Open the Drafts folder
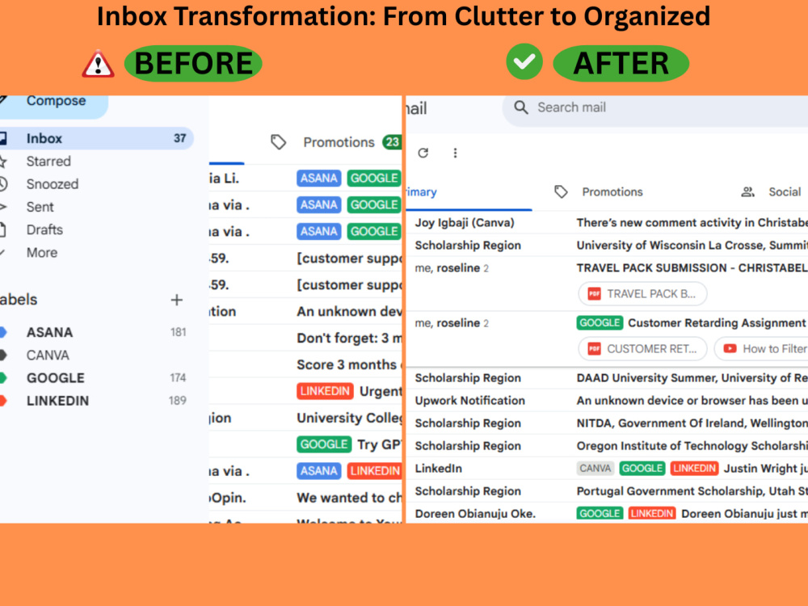808x606 pixels. tap(44, 229)
